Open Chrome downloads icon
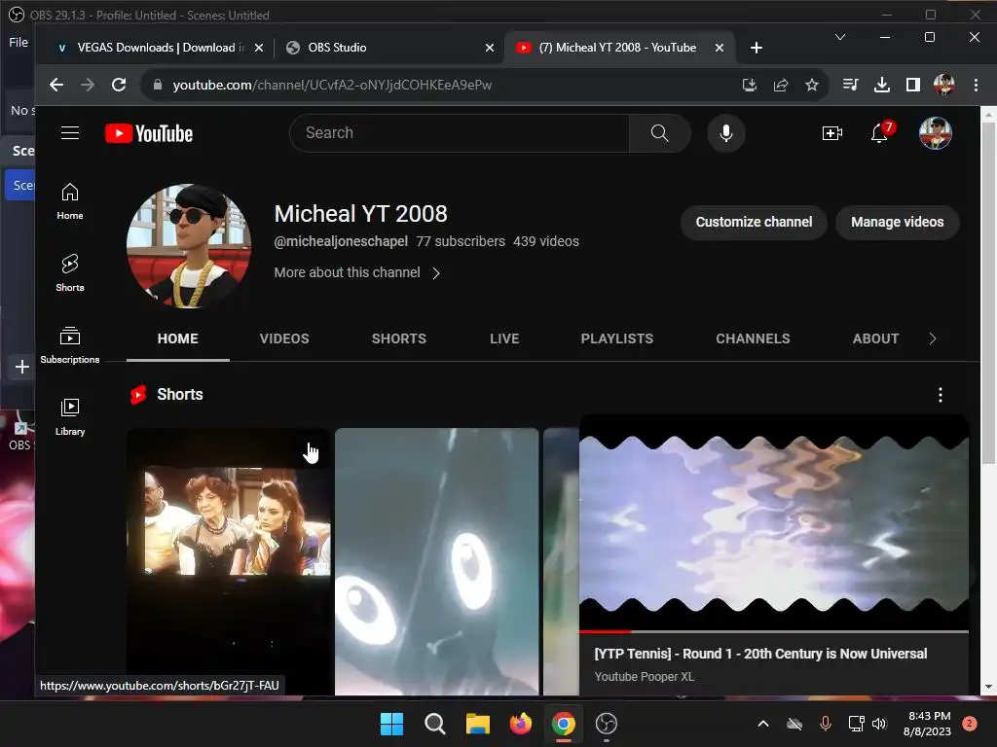This screenshot has height=747, width=997. [882, 85]
